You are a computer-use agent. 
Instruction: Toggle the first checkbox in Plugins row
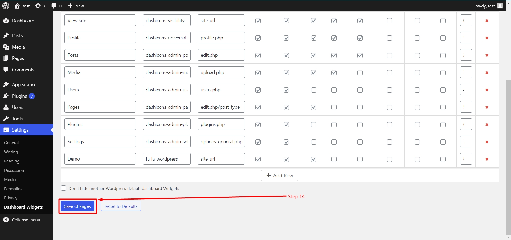[258, 124]
